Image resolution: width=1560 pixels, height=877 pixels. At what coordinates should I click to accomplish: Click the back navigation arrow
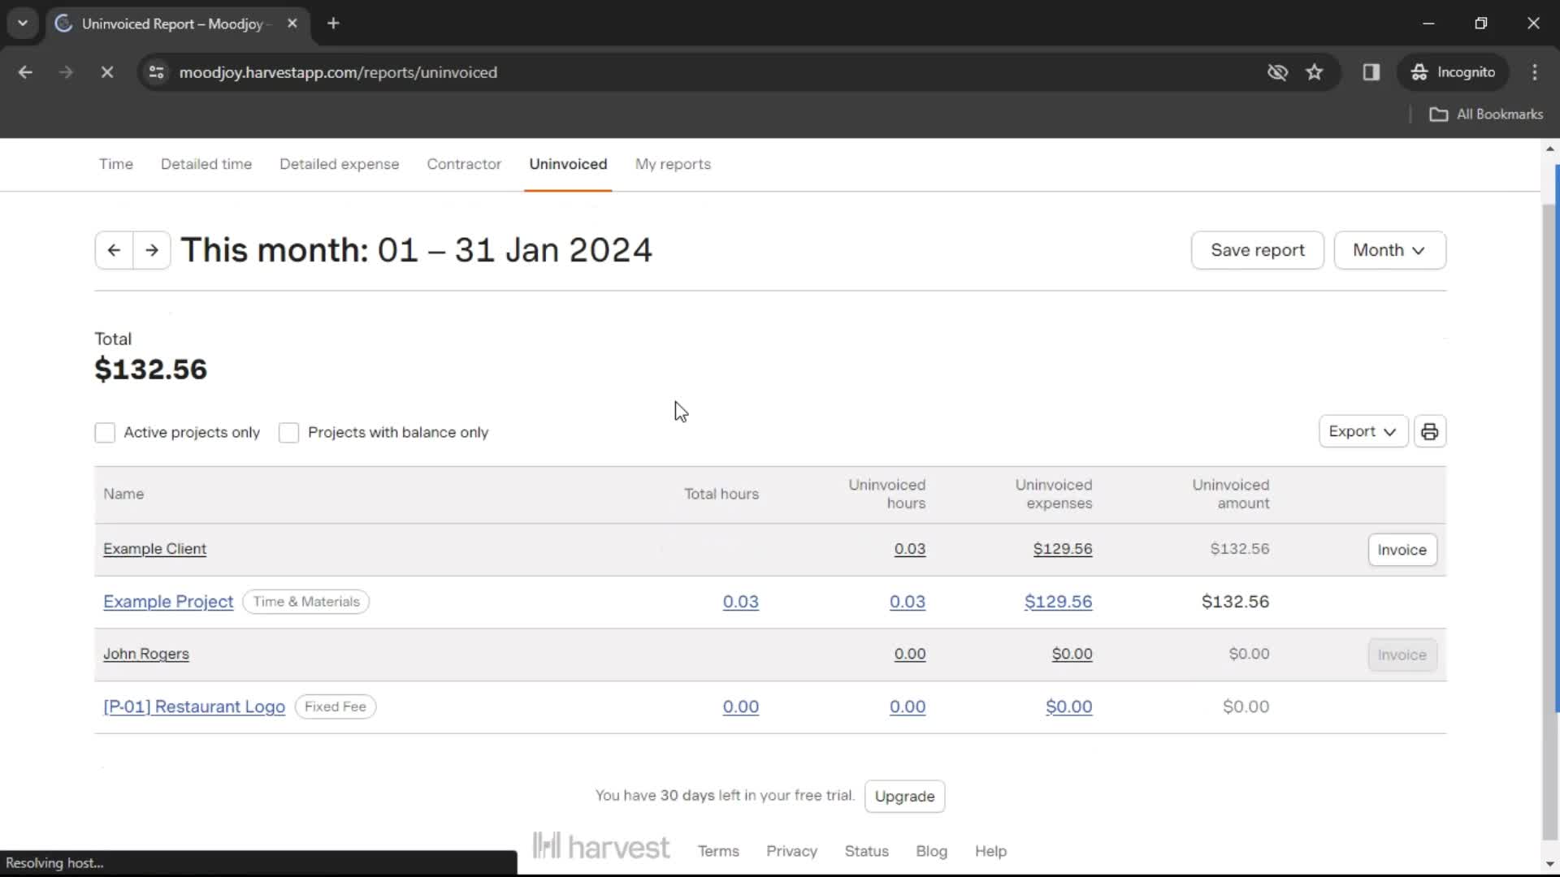pos(114,249)
